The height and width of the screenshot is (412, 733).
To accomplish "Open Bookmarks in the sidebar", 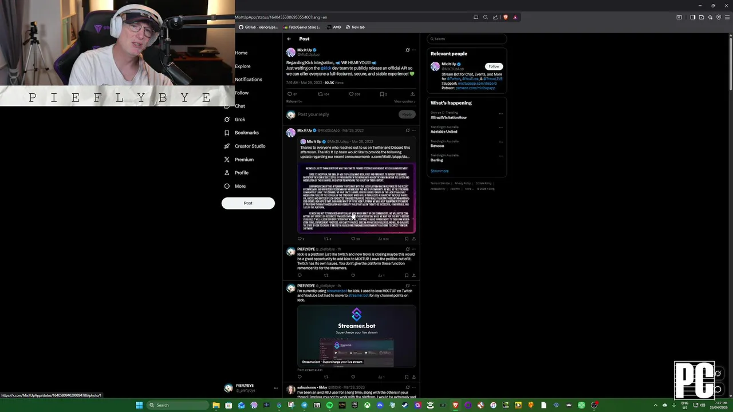I will [x=246, y=133].
